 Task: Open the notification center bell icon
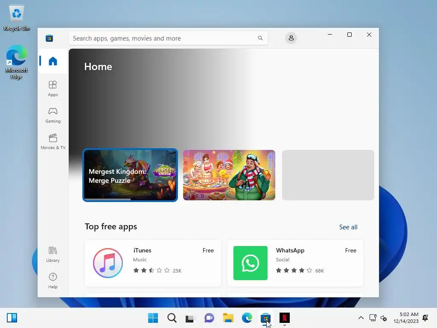point(425,318)
